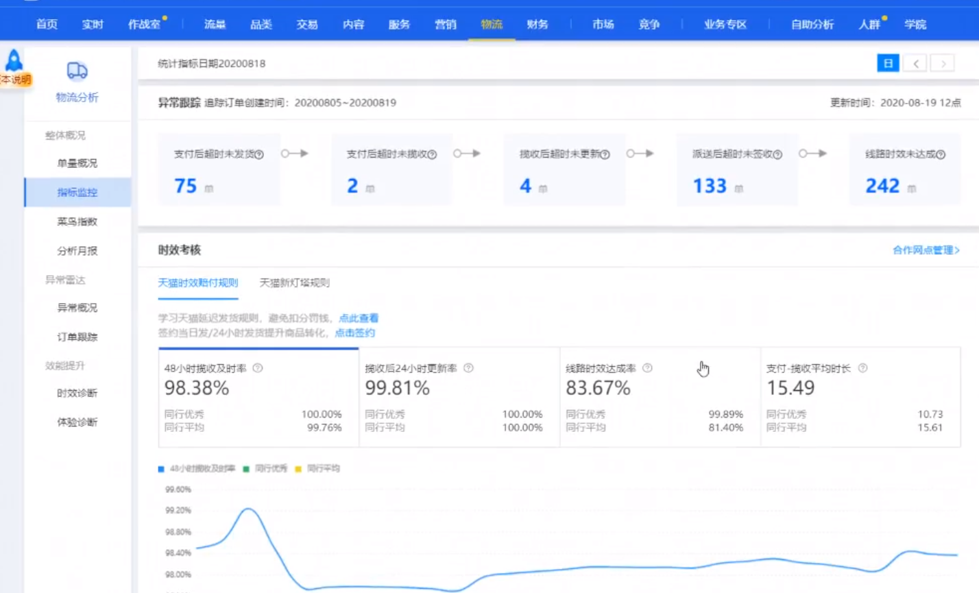The image size is (979, 593).
Task: Click the value 4 under 揽收后超时未更新
Action: point(525,186)
